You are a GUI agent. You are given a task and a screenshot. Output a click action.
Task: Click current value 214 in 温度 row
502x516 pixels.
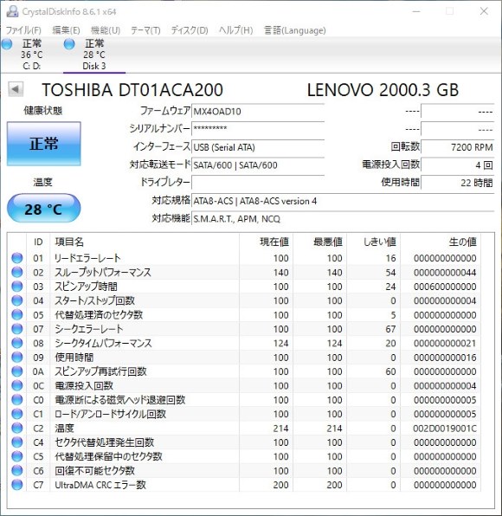coord(280,429)
